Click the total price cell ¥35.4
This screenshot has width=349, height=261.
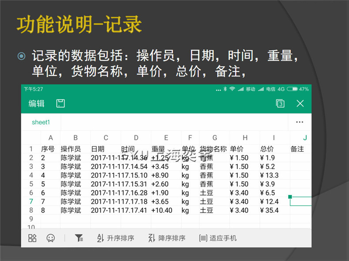click(x=275, y=210)
